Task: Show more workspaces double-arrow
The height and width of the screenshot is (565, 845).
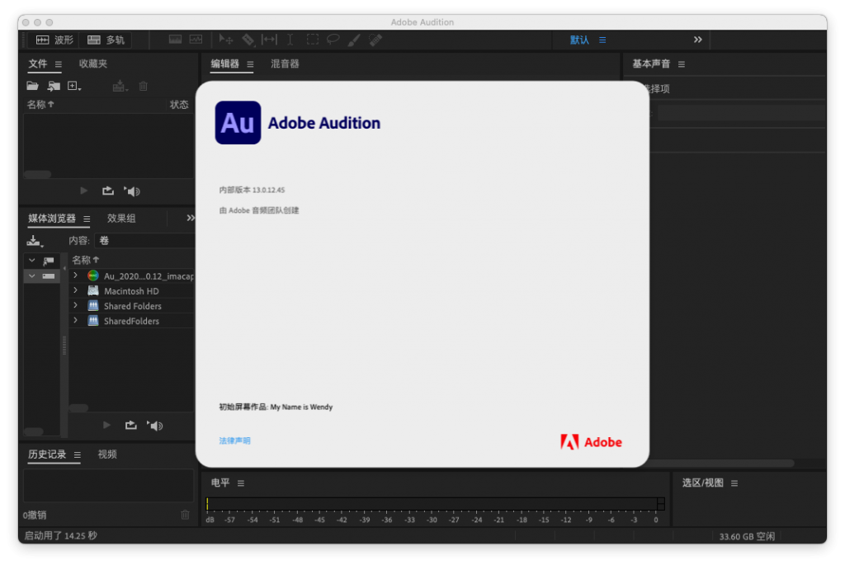Action: pyautogui.click(x=698, y=40)
